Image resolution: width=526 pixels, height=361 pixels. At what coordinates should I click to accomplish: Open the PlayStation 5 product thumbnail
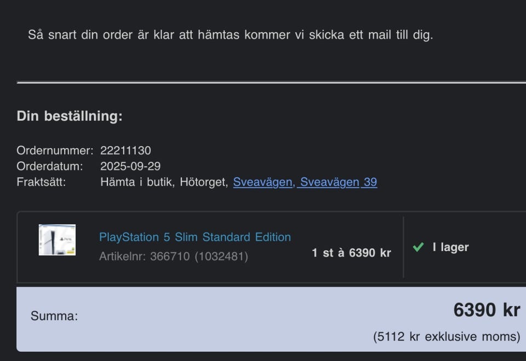coord(57,240)
